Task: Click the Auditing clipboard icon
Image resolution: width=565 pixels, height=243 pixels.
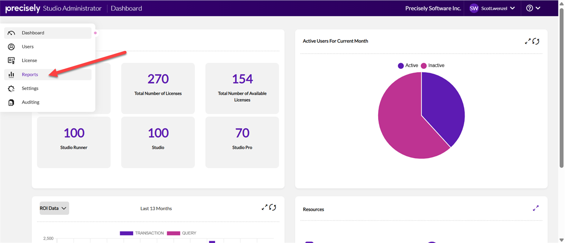Action: click(11, 102)
